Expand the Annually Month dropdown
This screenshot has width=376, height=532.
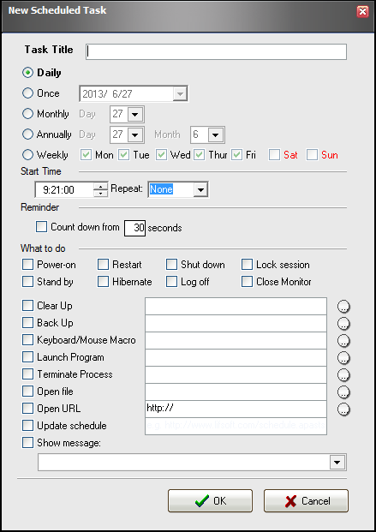[215, 134]
